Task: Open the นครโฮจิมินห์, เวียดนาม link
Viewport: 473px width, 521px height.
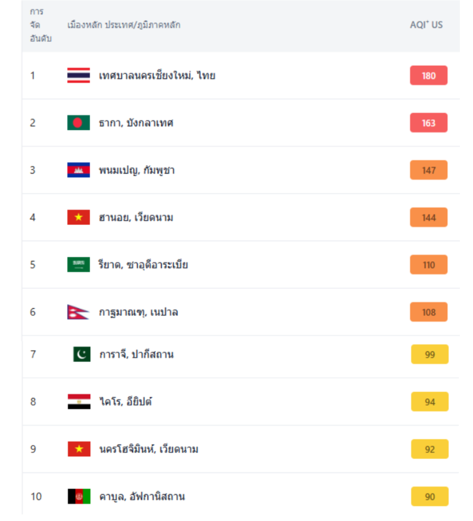Action: click(149, 449)
